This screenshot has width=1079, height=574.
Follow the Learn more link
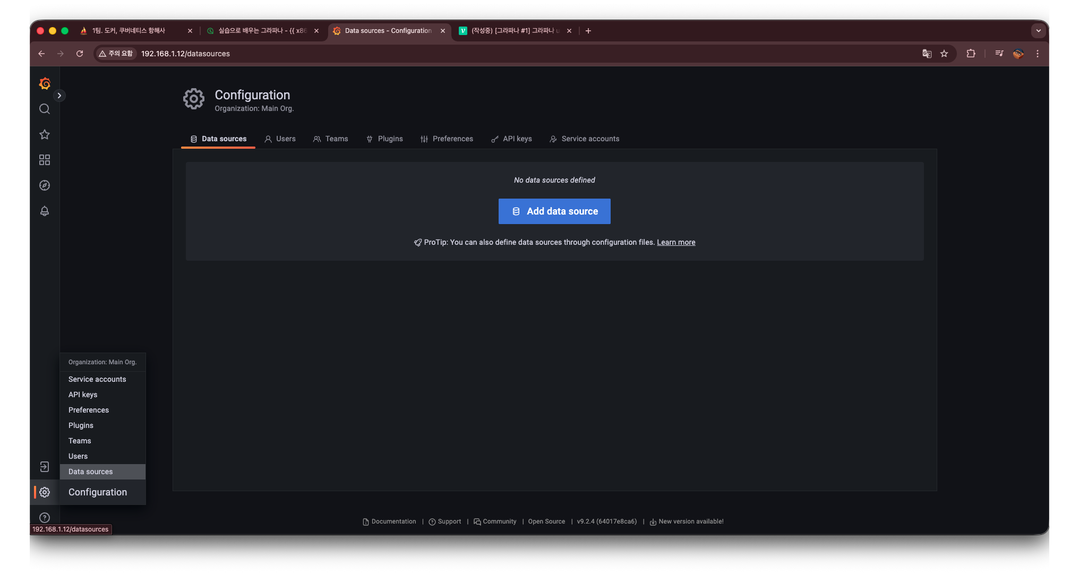click(x=676, y=242)
